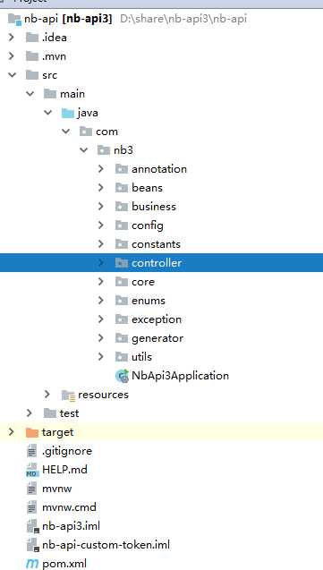
Task: Collapse the src folder arrow
Action: coord(12,75)
